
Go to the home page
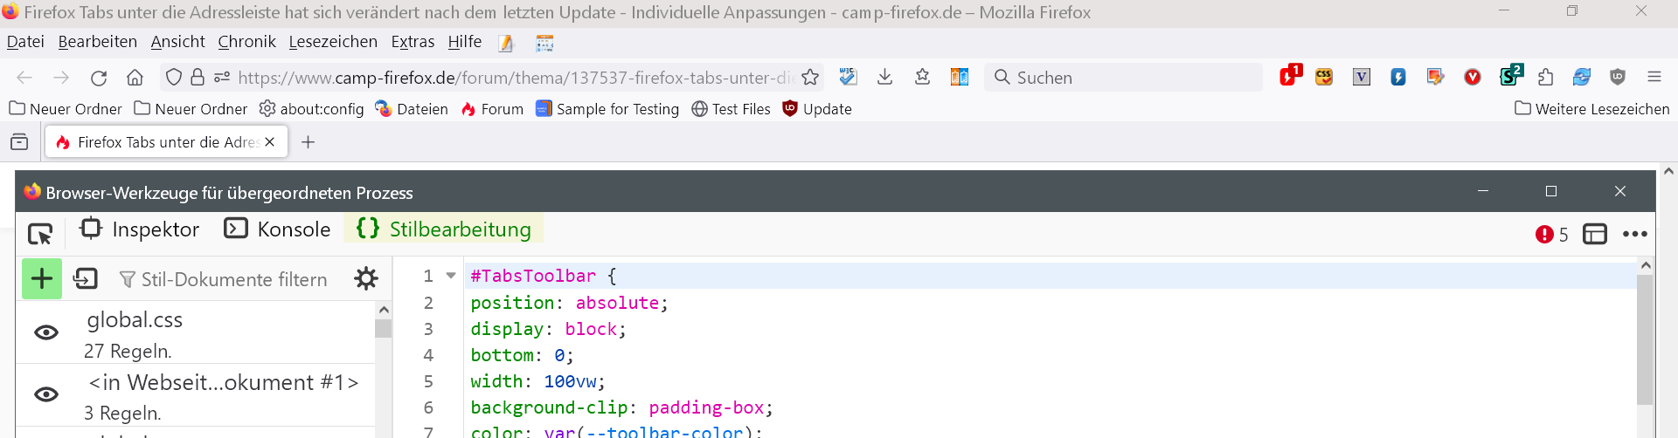coord(135,78)
